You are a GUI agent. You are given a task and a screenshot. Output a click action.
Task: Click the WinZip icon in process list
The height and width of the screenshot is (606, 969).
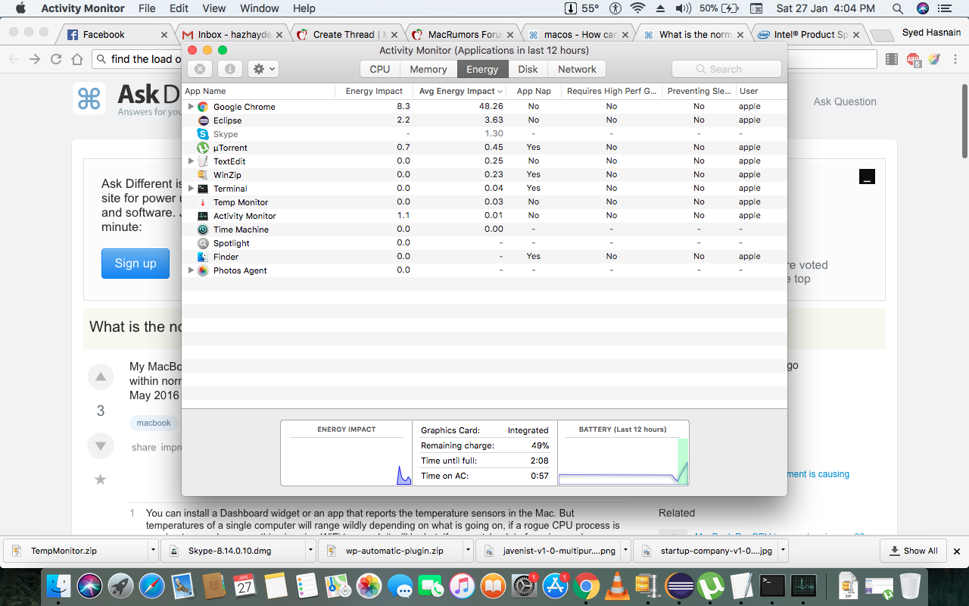pyautogui.click(x=203, y=175)
